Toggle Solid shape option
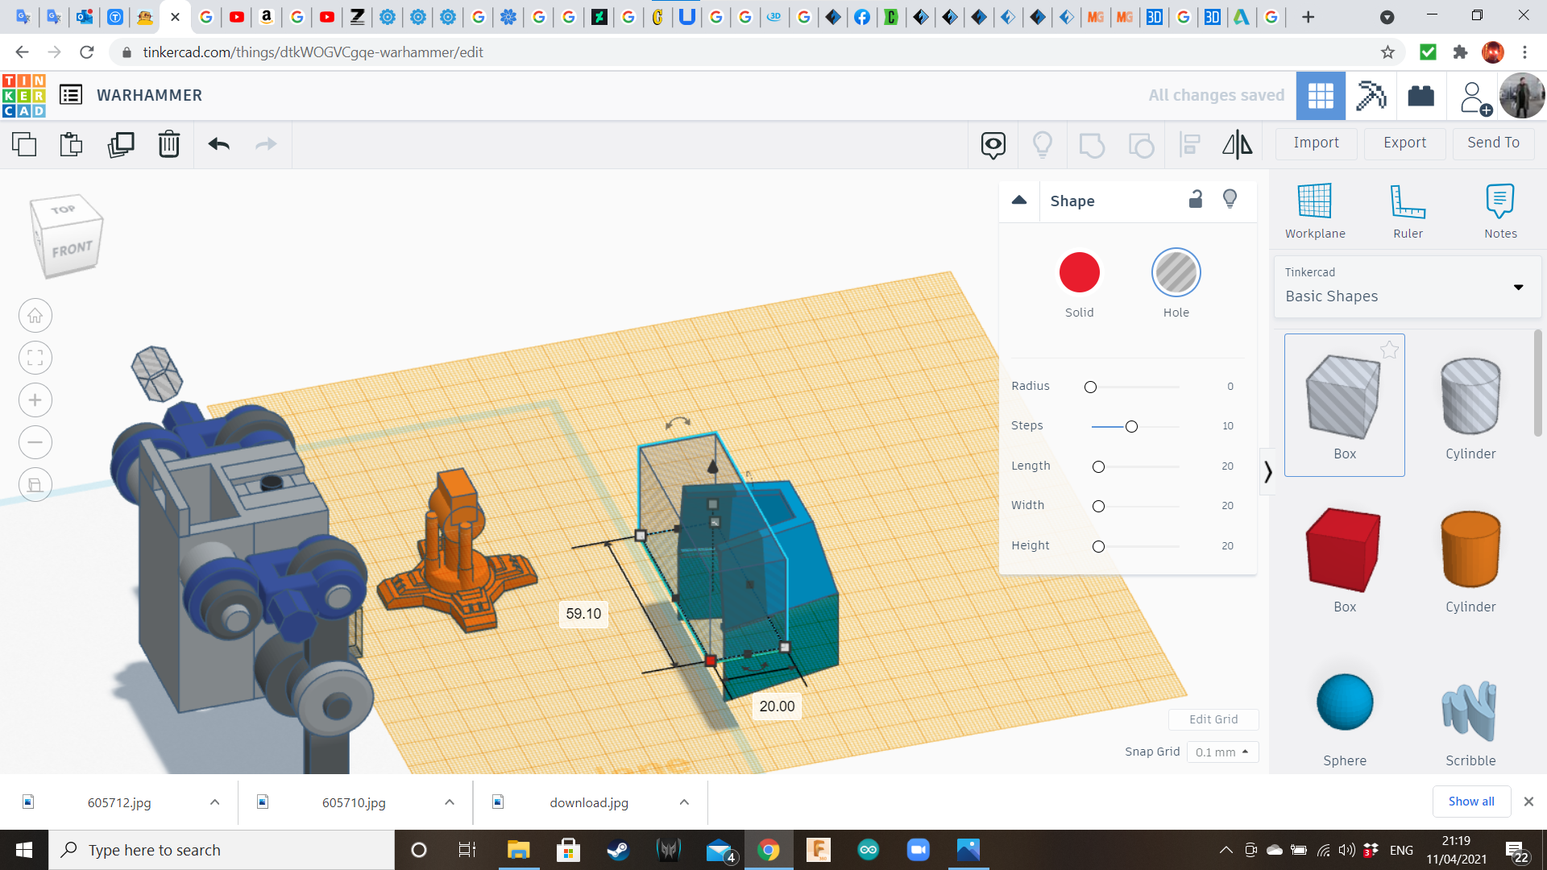The image size is (1547, 870). 1080,273
